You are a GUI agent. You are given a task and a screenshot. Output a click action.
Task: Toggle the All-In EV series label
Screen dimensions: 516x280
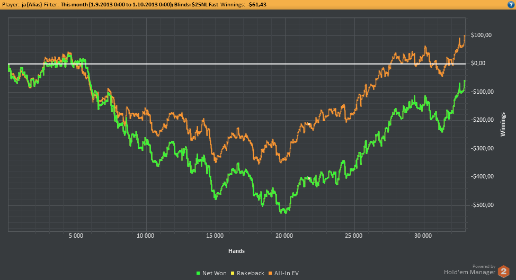coord(288,273)
